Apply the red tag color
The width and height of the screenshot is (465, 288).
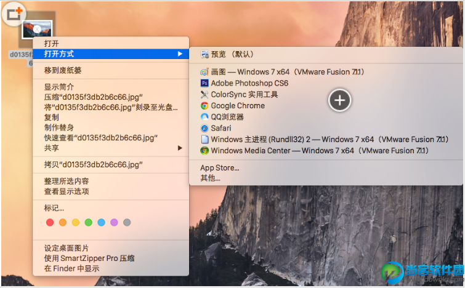(x=50, y=223)
